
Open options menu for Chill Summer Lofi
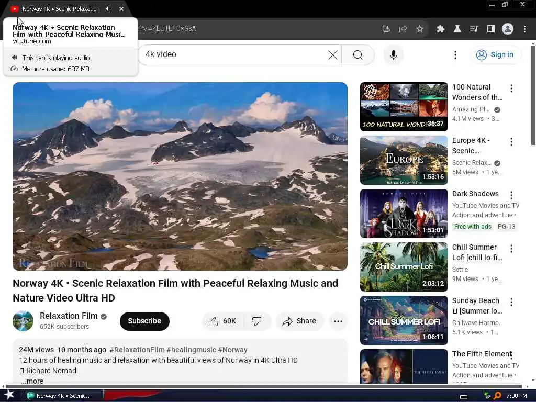pyautogui.click(x=511, y=249)
